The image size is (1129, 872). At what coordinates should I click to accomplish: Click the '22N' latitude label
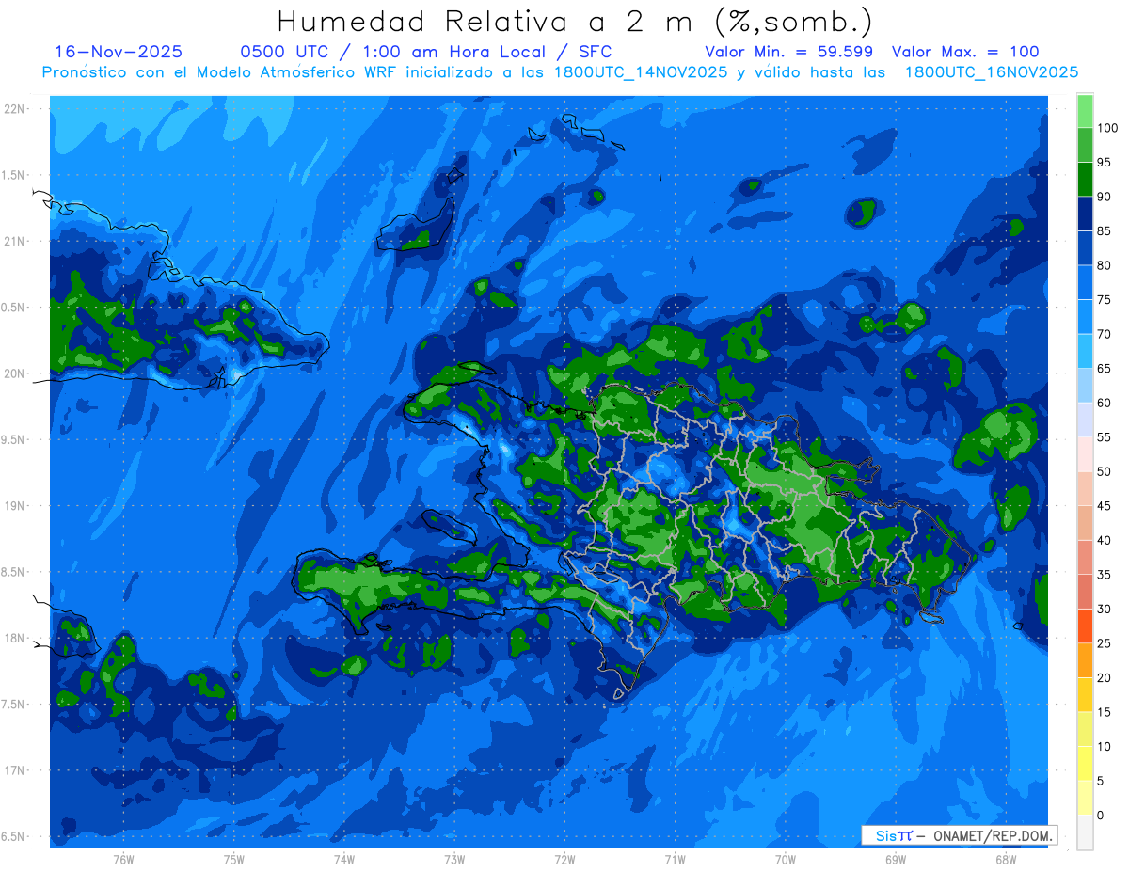click(x=15, y=109)
